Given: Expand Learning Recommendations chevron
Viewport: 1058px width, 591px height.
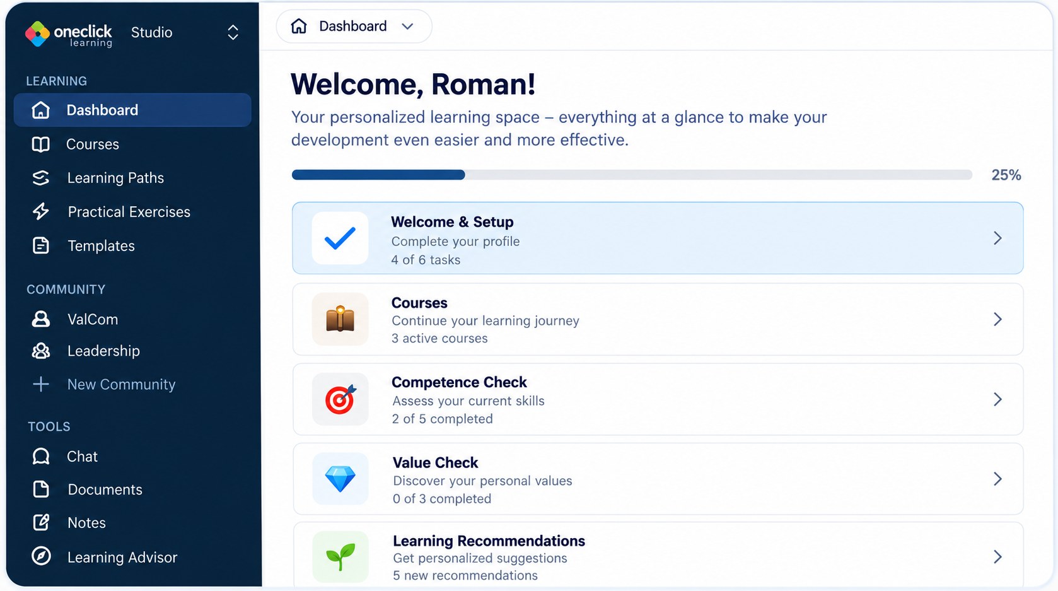Looking at the screenshot, I should coord(997,556).
